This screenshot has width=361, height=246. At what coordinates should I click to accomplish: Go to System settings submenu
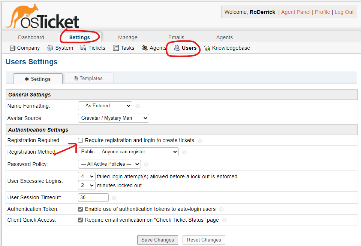coord(60,48)
